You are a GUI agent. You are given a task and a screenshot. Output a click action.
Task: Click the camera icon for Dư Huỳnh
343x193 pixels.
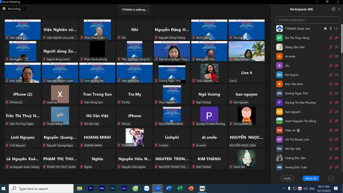pos(336,75)
